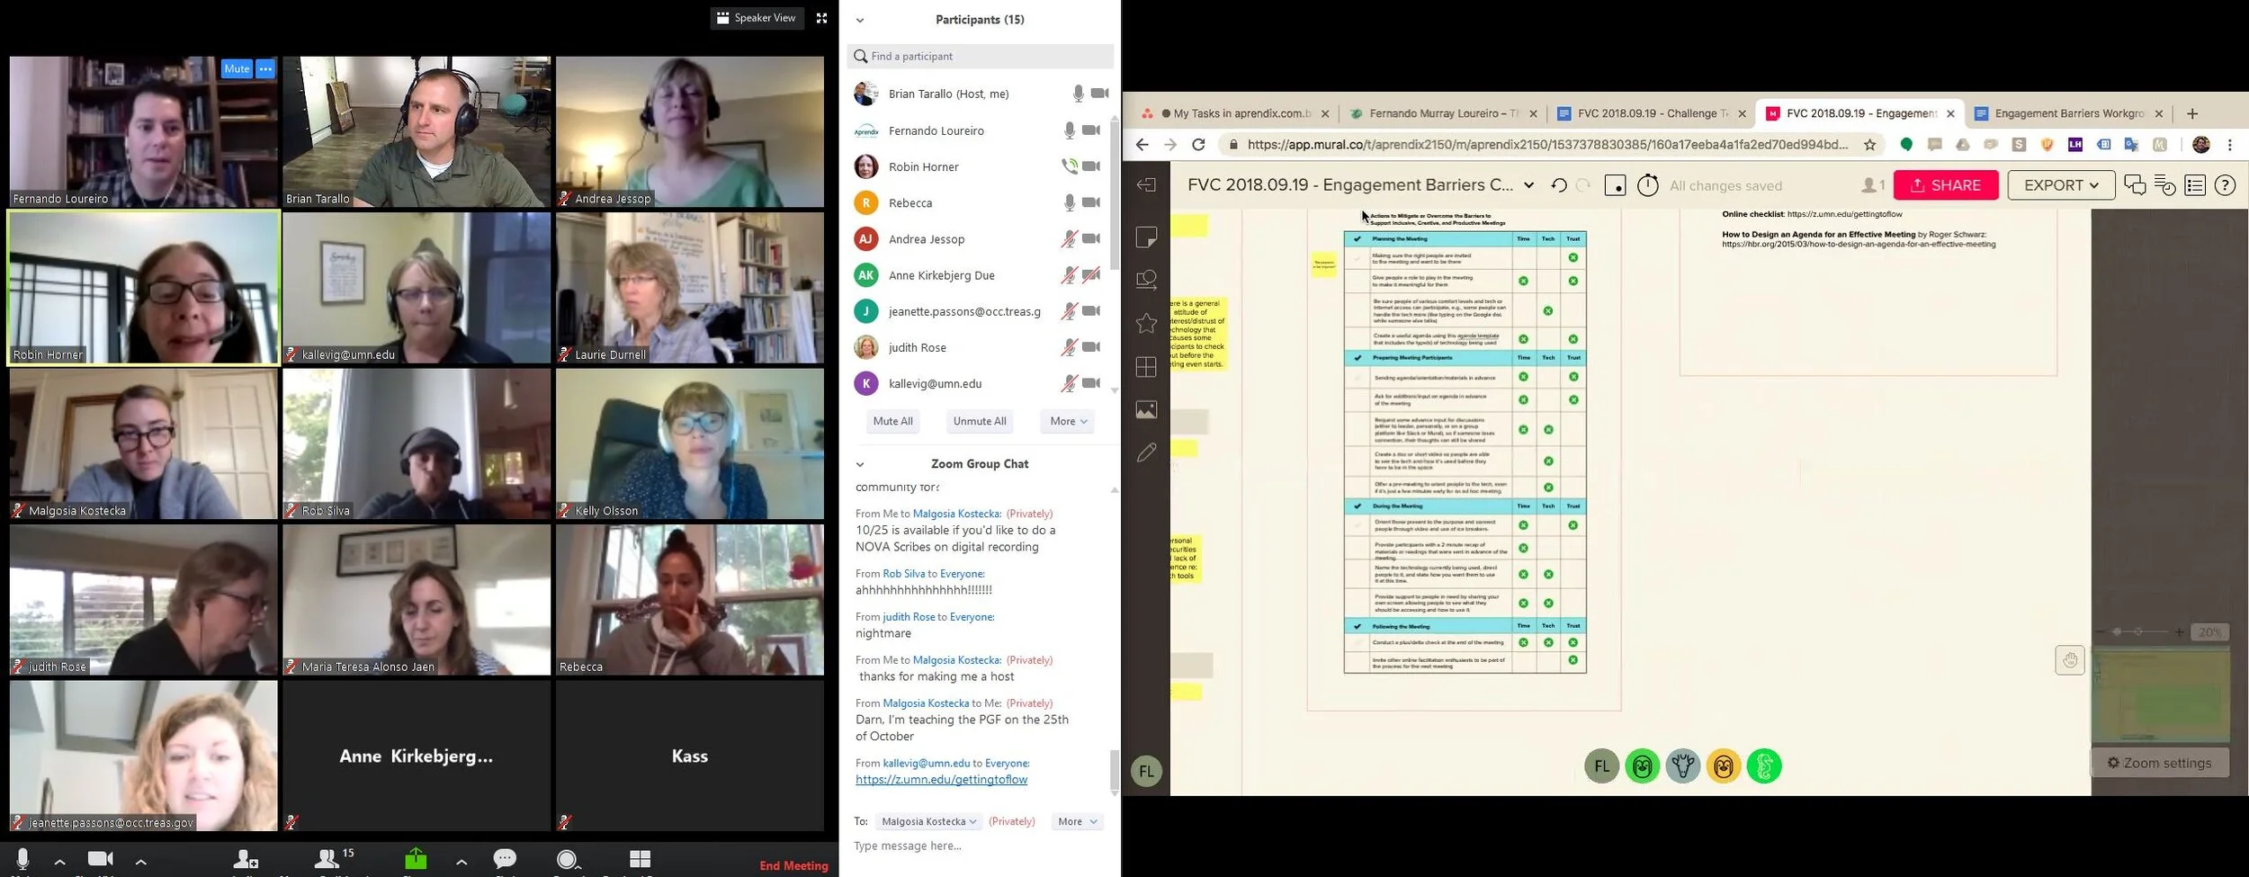The height and width of the screenshot is (877, 2249).
Task: Open the timer icon next to All changes saved
Action: [x=1647, y=184]
